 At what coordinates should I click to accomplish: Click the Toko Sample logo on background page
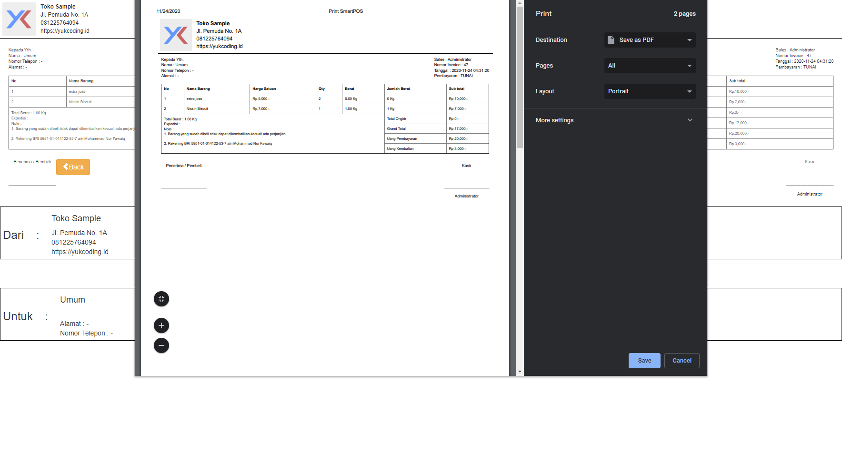coord(19,19)
